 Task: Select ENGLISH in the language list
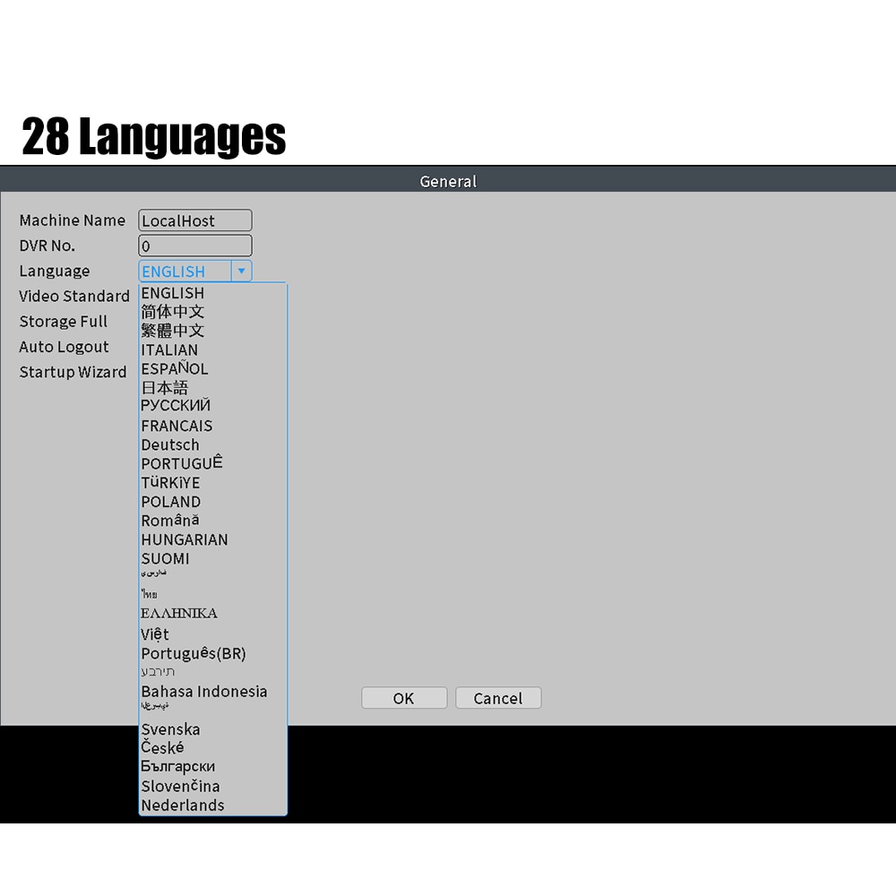pos(212,293)
